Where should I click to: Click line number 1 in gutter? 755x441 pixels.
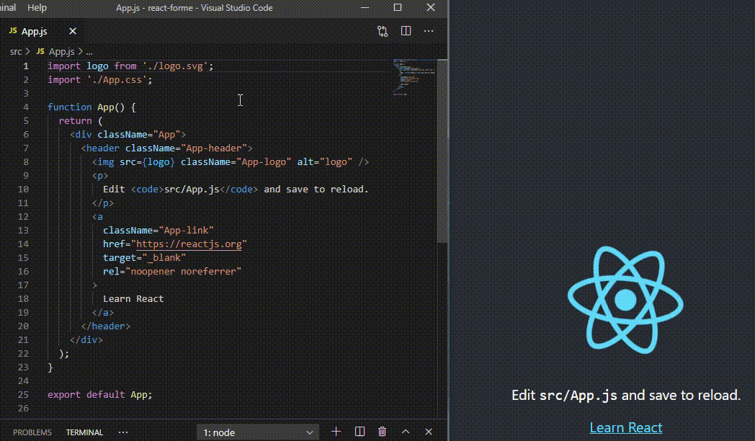(x=25, y=66)
